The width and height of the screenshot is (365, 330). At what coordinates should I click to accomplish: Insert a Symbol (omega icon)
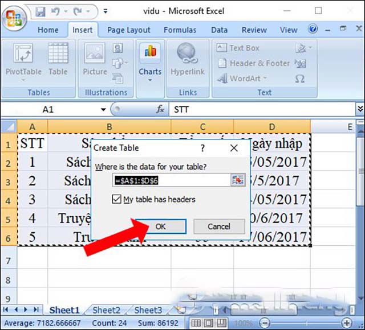point(299,79)
